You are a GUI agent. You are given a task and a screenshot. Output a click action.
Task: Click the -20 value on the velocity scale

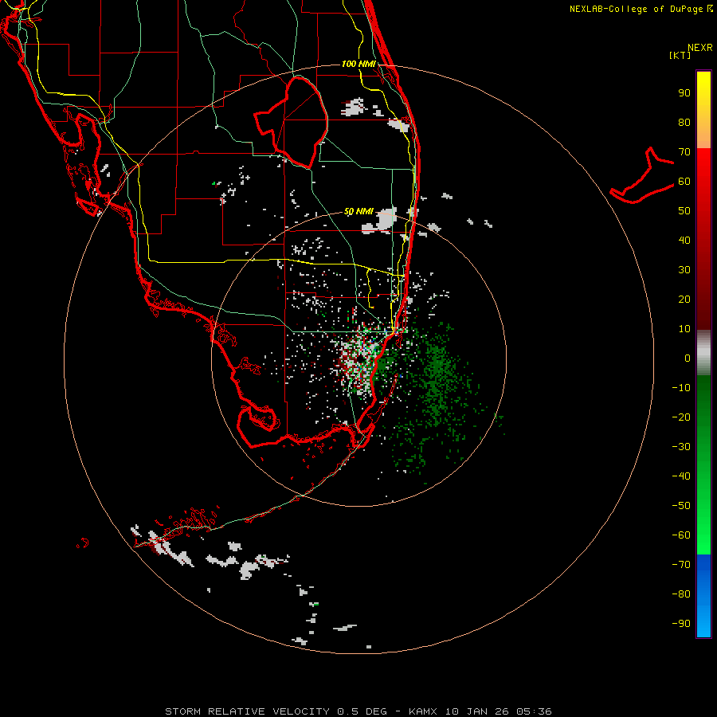(681, 417)
